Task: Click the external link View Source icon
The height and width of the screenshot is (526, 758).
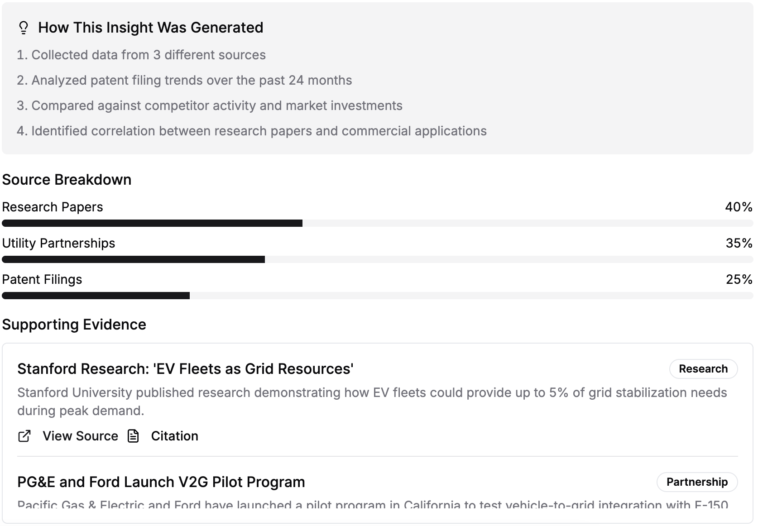Action: pyautogui.click(x=24, y=436)
